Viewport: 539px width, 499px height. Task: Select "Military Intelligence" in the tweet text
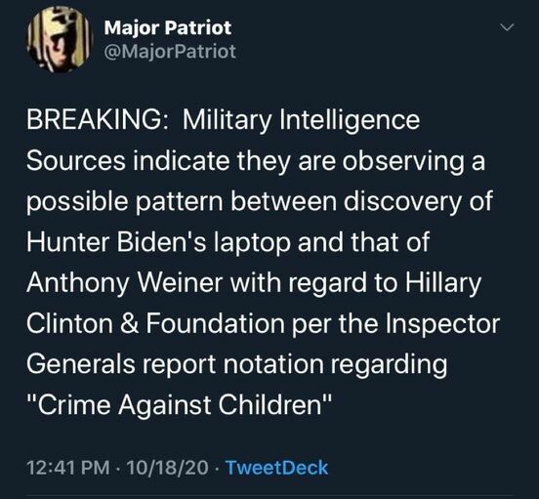pos(301,121)
